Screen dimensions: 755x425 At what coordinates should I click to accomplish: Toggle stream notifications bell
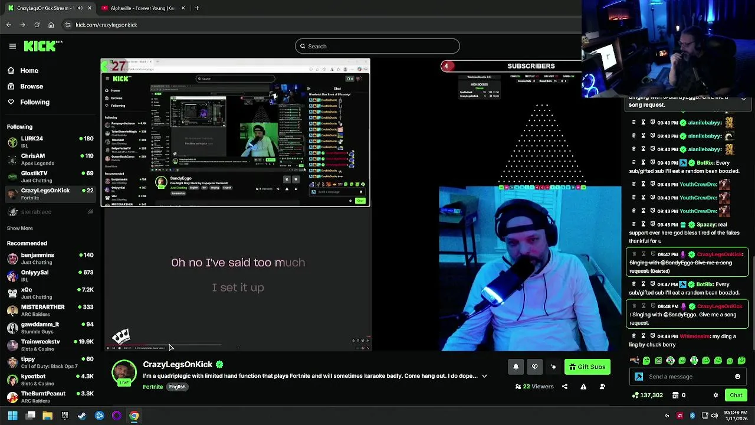tap(516, 367)
